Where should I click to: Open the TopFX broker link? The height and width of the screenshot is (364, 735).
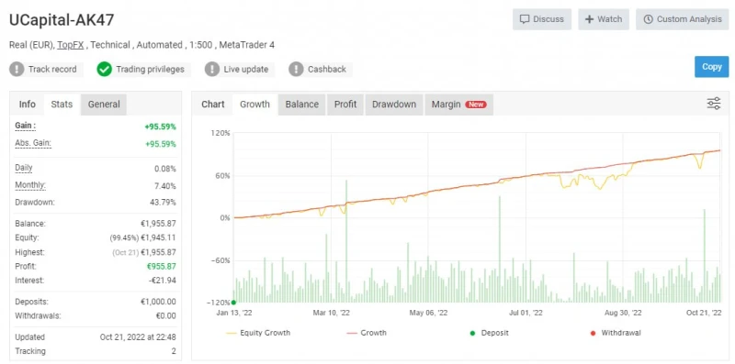[71, 45]
